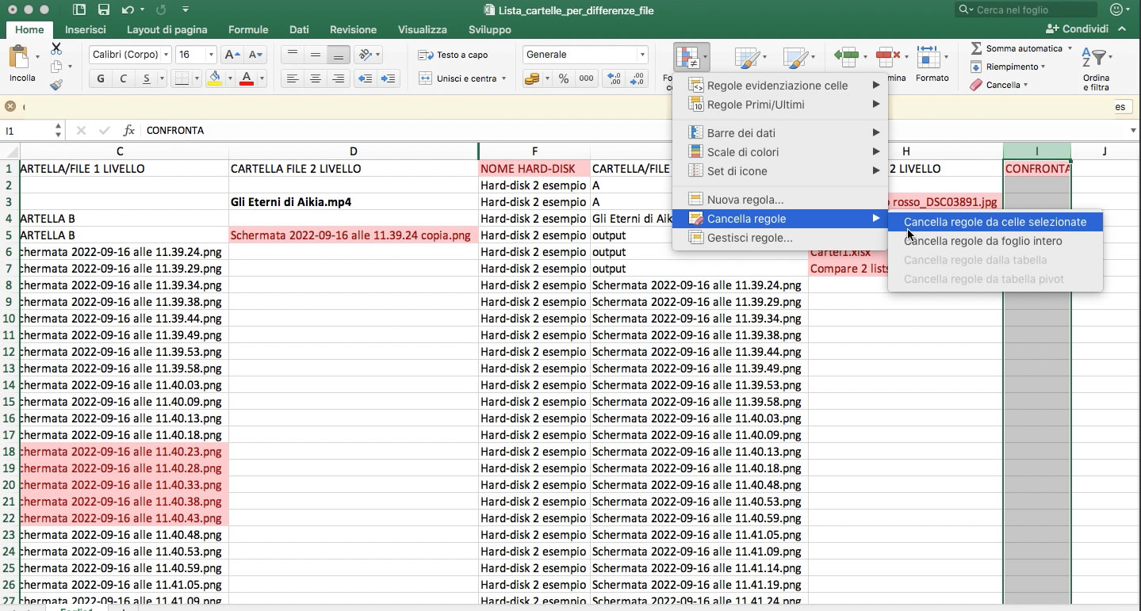Screen dimensions: 1141x611
Task: Toggle align text right
Action: (339, 78)
